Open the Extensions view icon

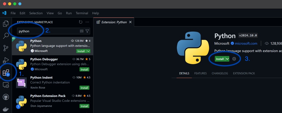click(x=6, y=73)
